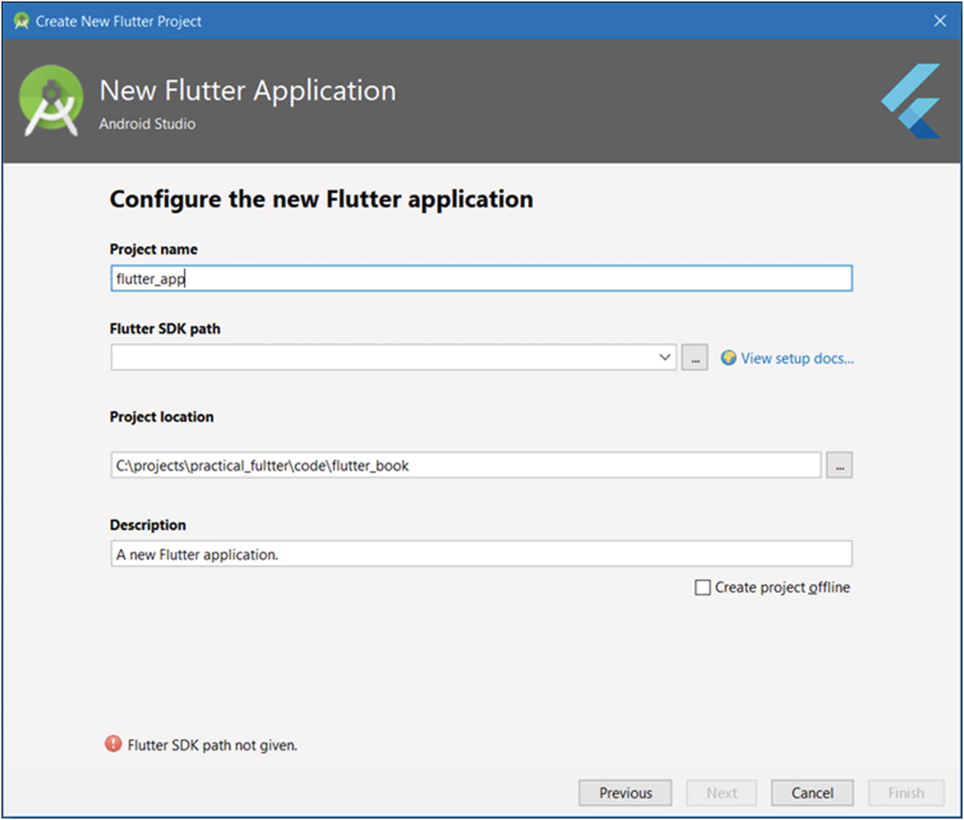Click the disabled Next button
Viewport: 964px width, 820px height.
click(722, 793)
